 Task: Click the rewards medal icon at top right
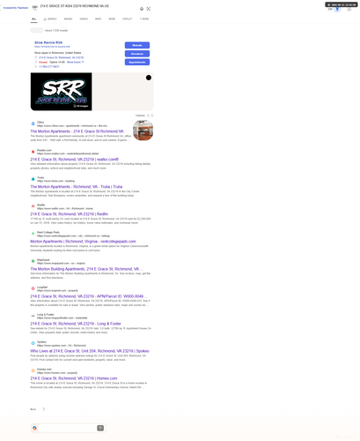[337, 10]
